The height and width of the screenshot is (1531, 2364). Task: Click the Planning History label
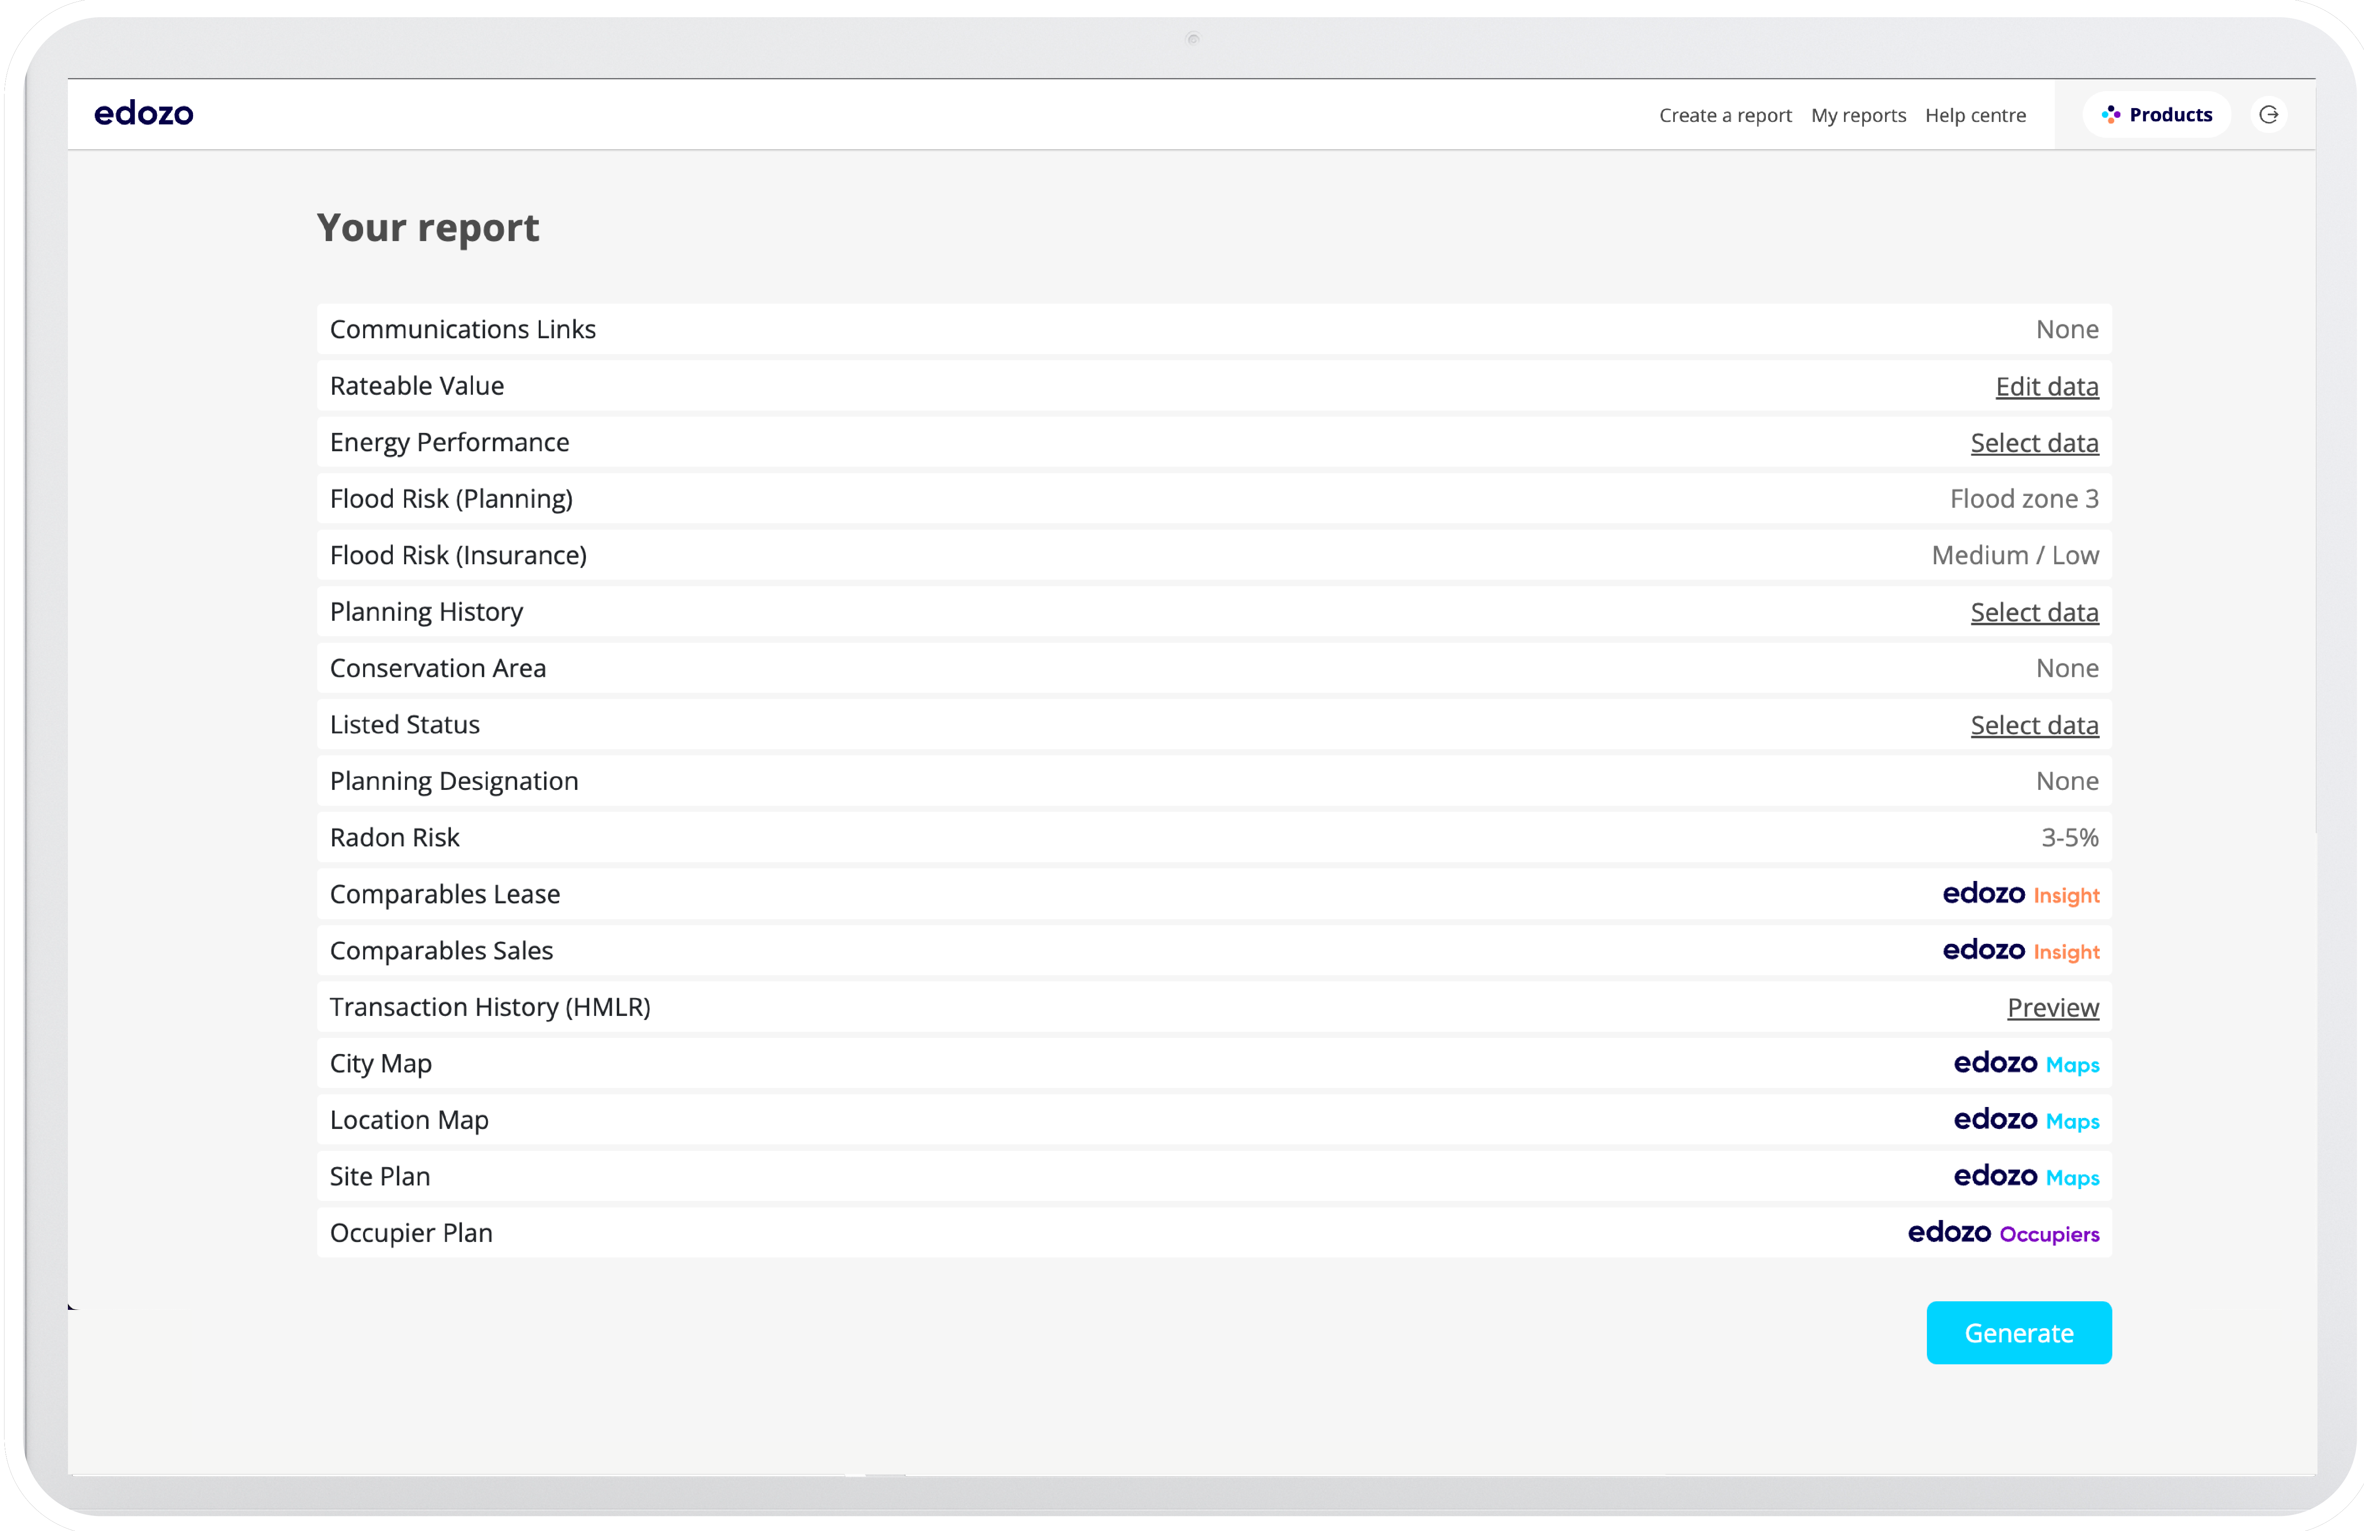427,613
